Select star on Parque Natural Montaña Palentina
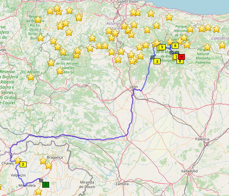229x196 pixels. tap(207, 47)
